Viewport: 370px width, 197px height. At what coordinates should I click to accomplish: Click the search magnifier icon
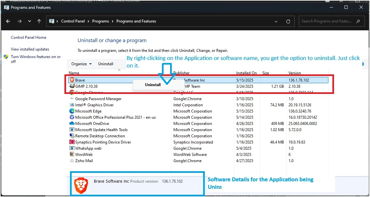pyautogui.click(x=358, y=21)
